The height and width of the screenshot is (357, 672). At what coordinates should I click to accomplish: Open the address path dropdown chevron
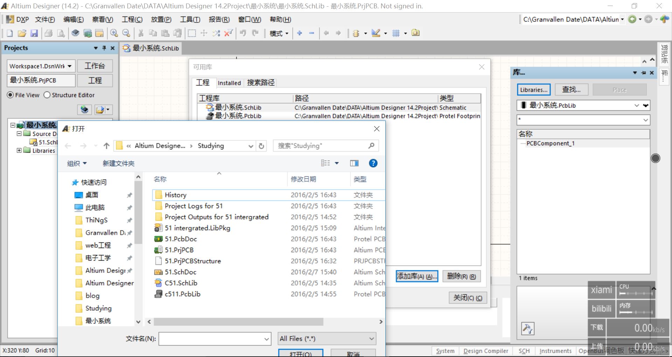[251, 146]
